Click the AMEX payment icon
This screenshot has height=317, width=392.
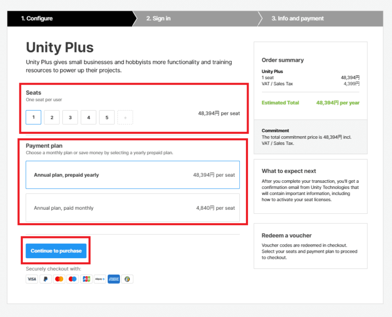pyautogui.click(x=114, y=279)
